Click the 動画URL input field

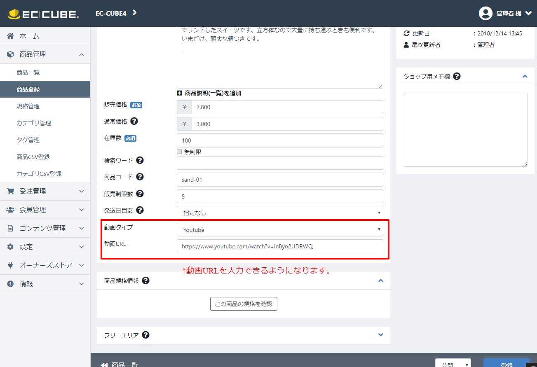280,246
